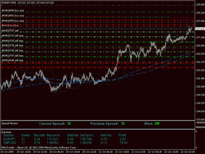This screenshot has height=154, width=205.
Task: Click the 21 Oct 06:30 time axis label
Action: click(x=106, y=152)
